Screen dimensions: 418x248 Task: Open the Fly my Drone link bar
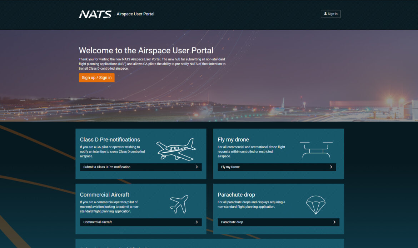pyautogui.click(x=277, y=167)
